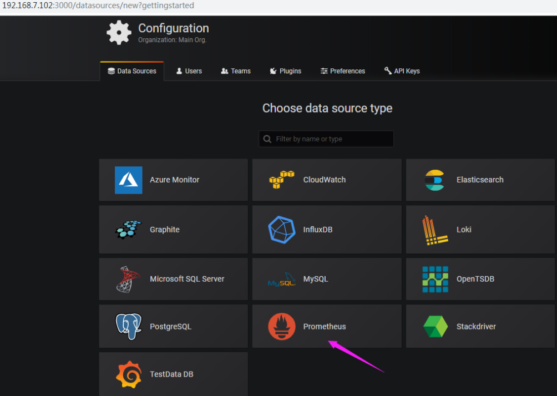Select the PostgreSQL data source

[x=173, y=326]
